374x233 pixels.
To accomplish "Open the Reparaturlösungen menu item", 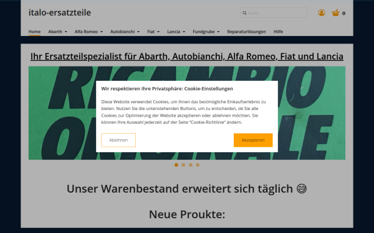I will click(x=246, y=32).
